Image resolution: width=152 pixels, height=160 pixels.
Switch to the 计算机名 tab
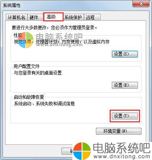tap(17, 17)
